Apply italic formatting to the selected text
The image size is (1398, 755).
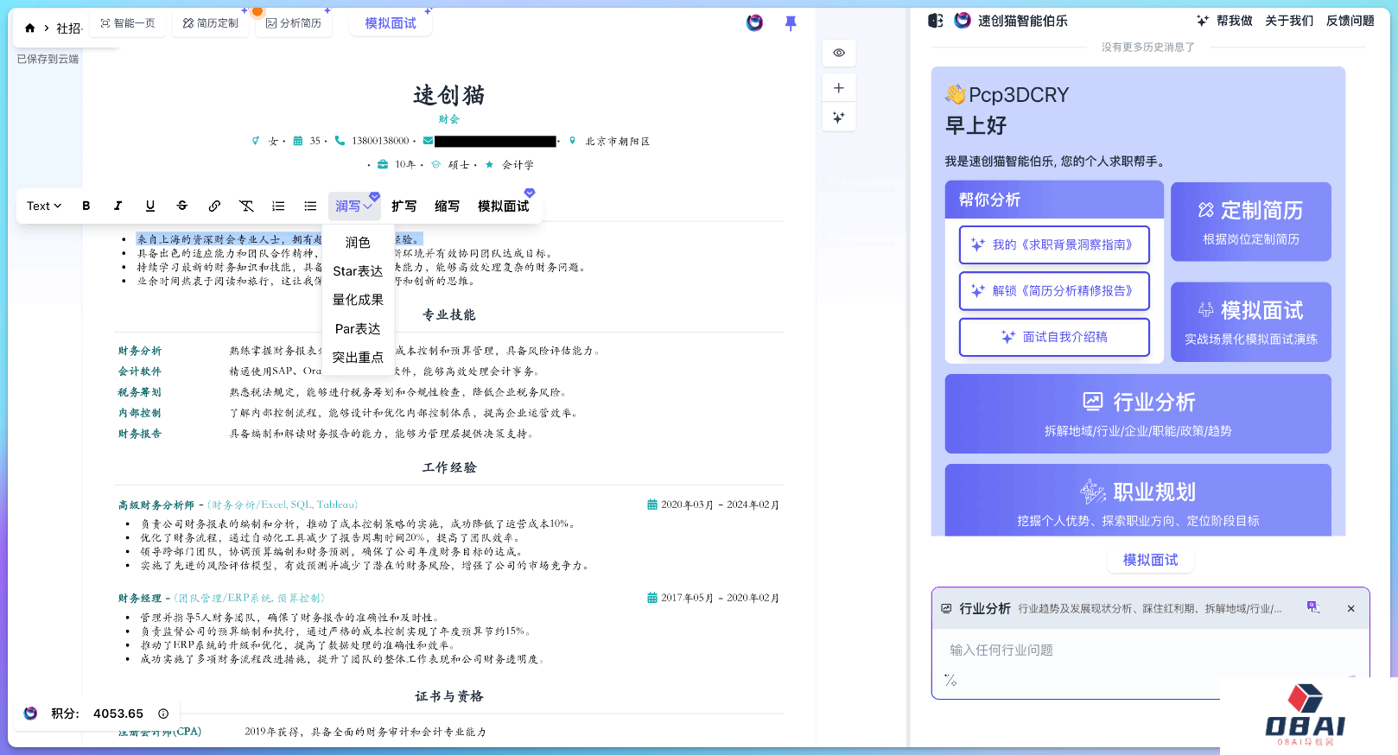pos(118,206)
